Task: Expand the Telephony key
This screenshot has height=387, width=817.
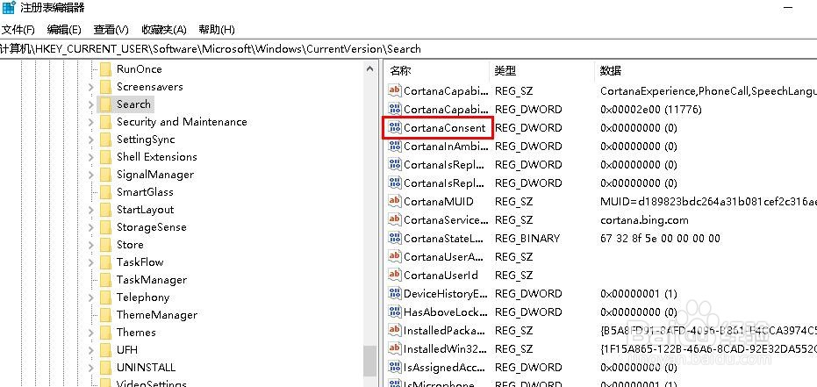Action: 91,297
